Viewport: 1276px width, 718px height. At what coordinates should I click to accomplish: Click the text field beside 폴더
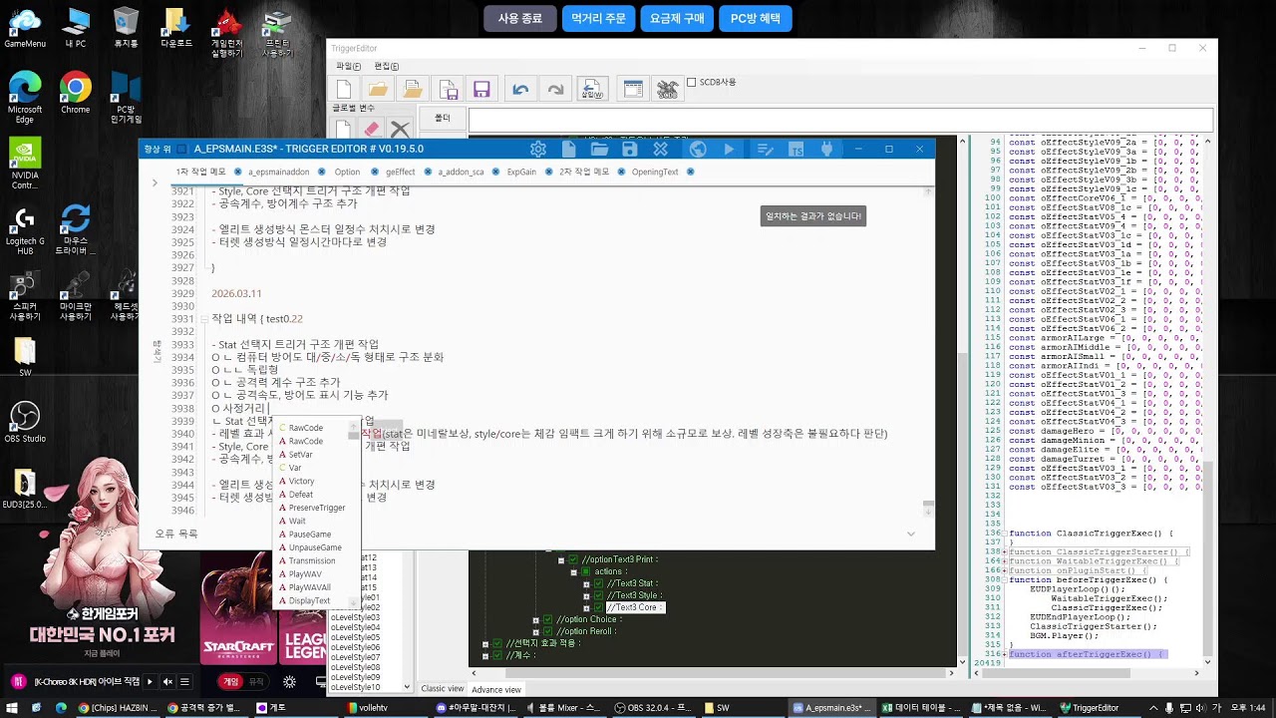tap(841, 121)
